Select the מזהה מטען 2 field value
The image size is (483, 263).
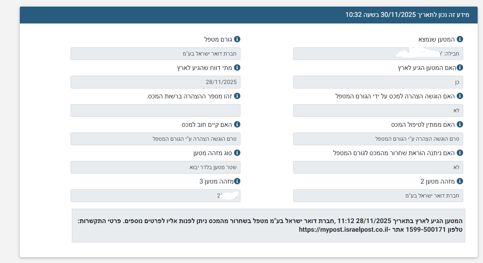pos(378,196)
